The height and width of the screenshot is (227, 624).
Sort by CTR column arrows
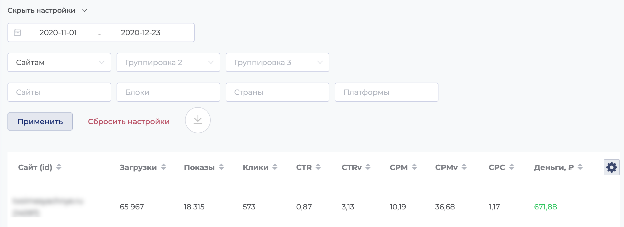click(x=318, y=167)
